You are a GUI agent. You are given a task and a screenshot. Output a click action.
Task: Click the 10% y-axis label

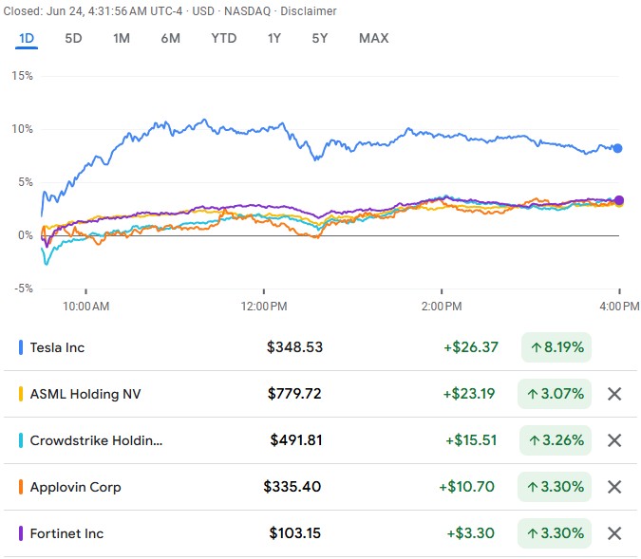22,129
